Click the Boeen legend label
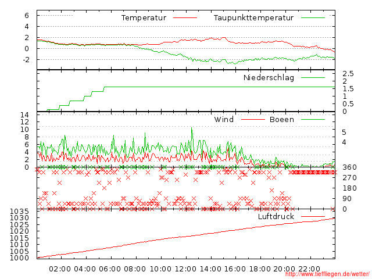This screenshot has height=279, width=372. coord(282,119)
